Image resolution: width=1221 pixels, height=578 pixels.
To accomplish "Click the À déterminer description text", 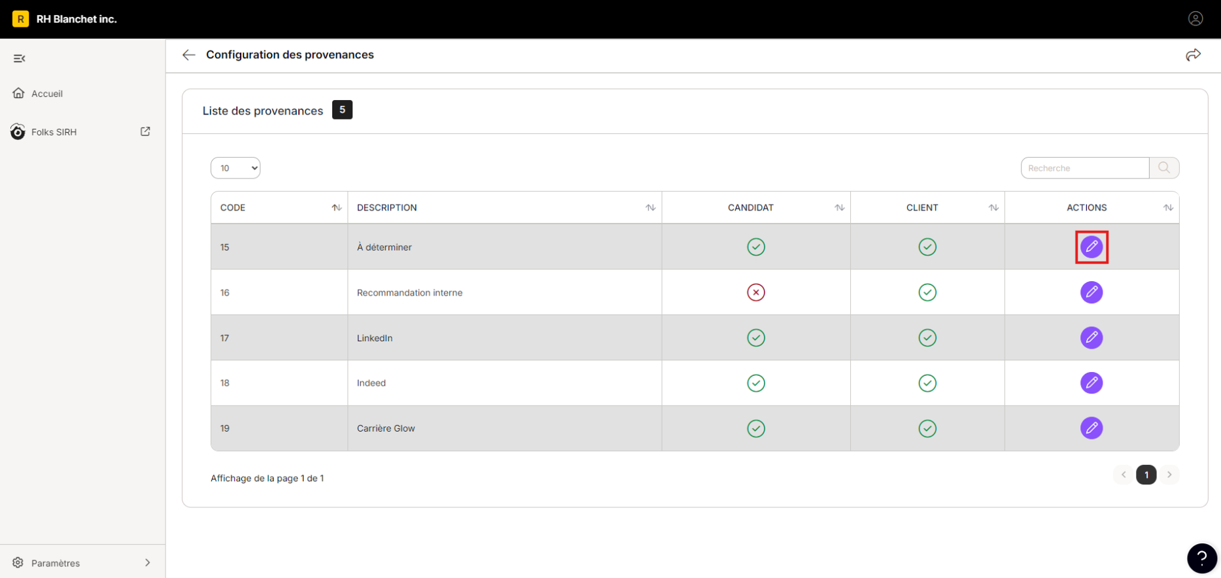I will point(385,247).
